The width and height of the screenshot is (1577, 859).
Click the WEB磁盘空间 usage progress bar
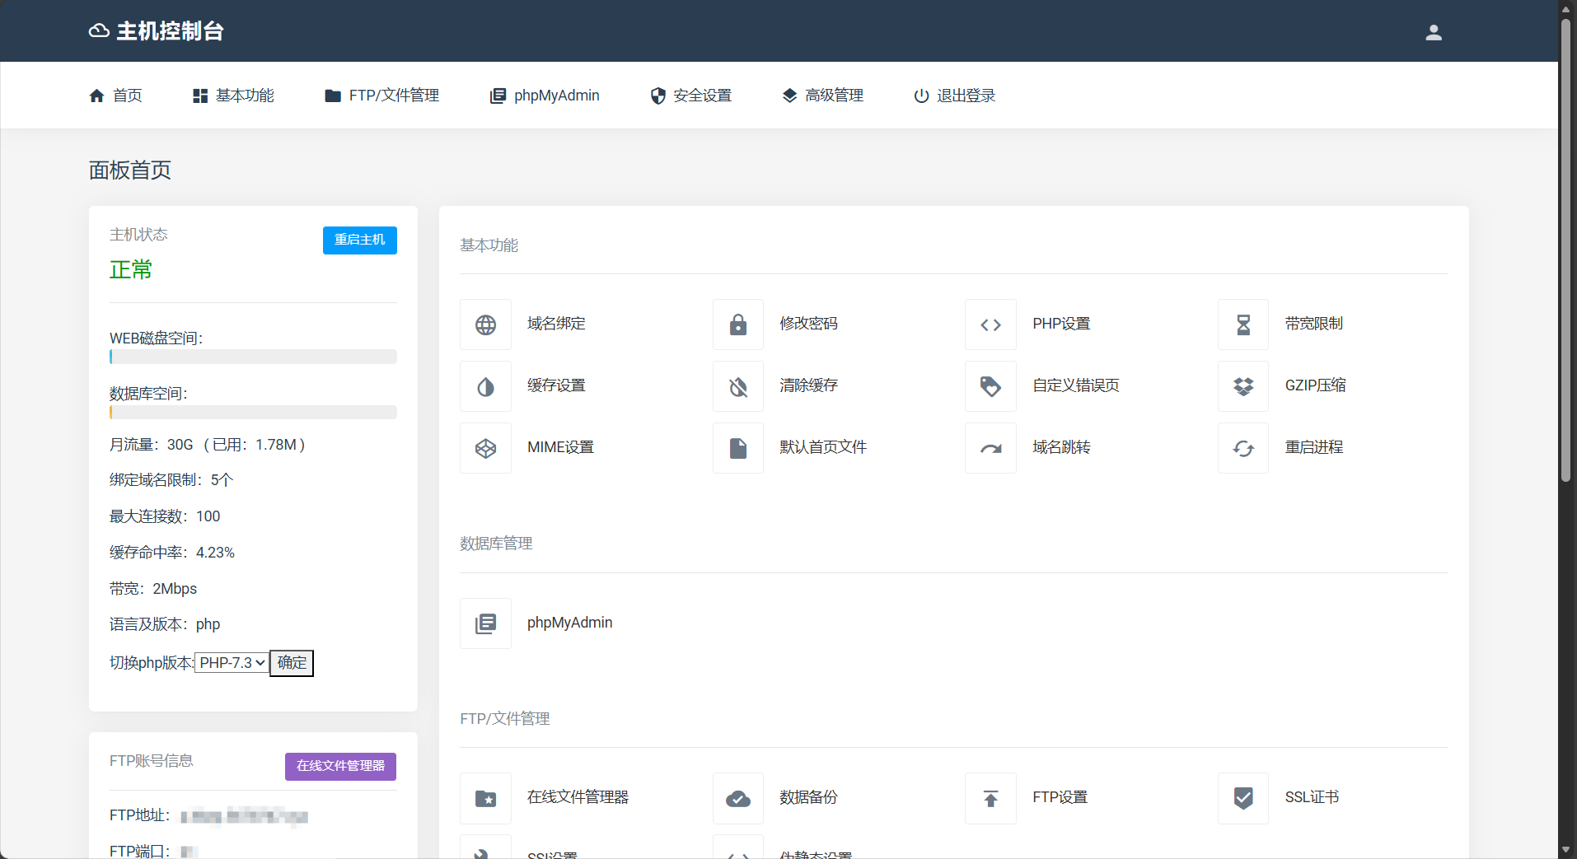click(x=253, y=357)
